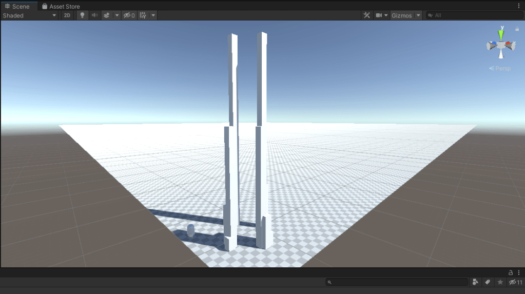Toggle scene audio with the speaker icon

(x=94, y=15)
